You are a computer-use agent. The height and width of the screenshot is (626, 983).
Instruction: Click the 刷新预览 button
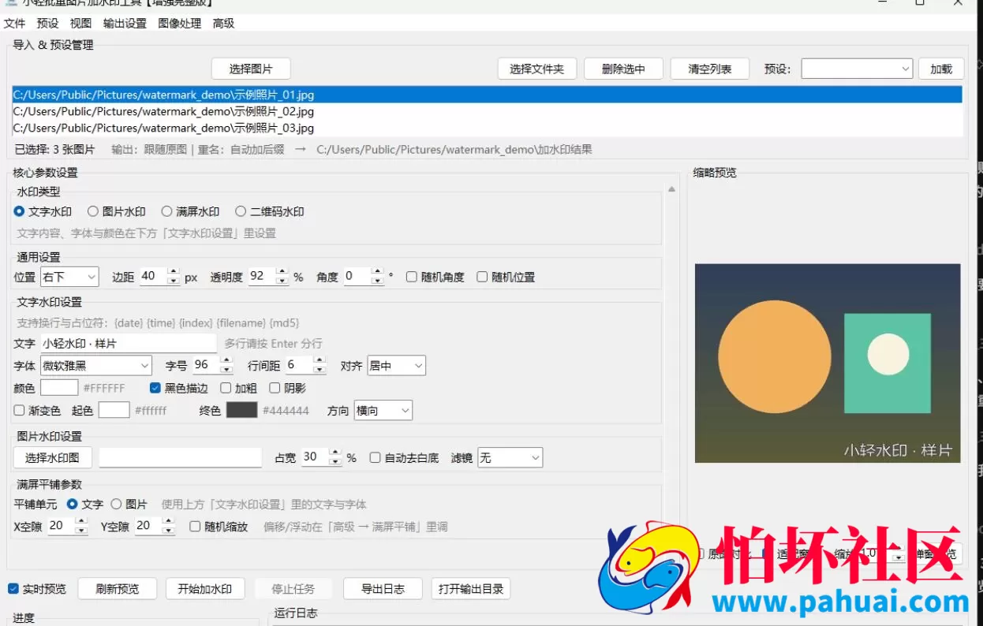coord(117,589)
